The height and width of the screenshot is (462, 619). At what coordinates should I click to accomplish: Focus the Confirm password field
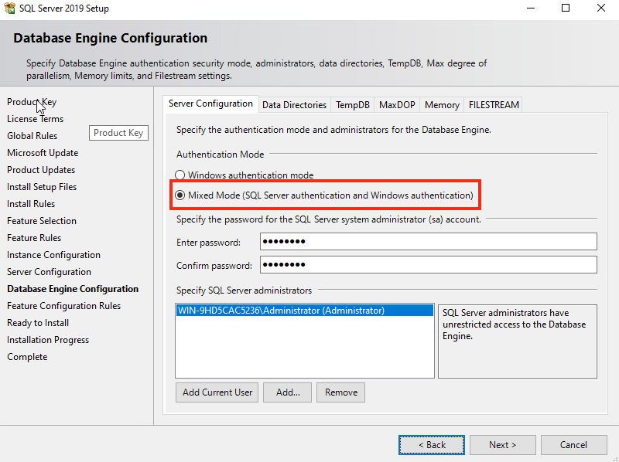click(429, 264)
